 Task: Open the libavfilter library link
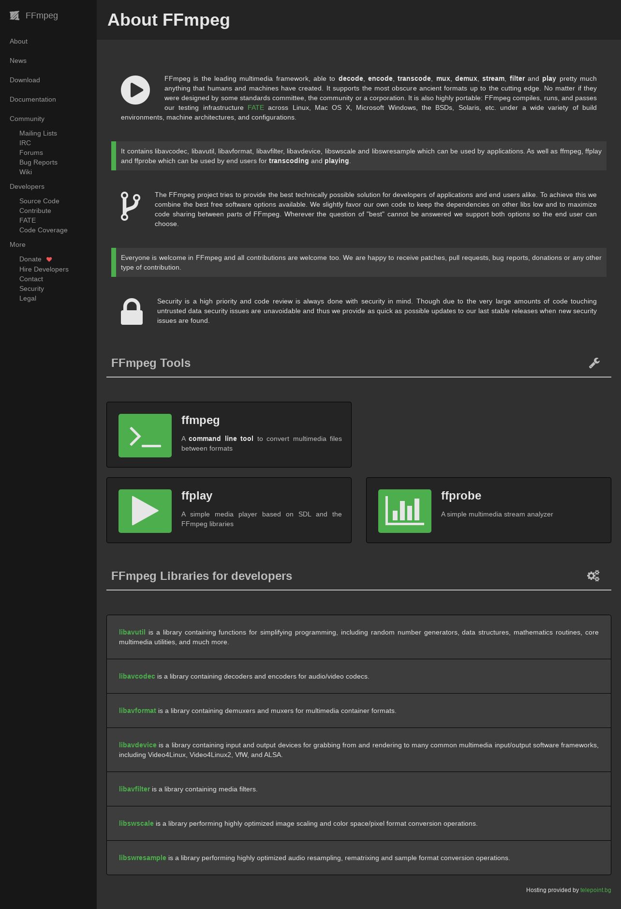(x=134, y=789)
